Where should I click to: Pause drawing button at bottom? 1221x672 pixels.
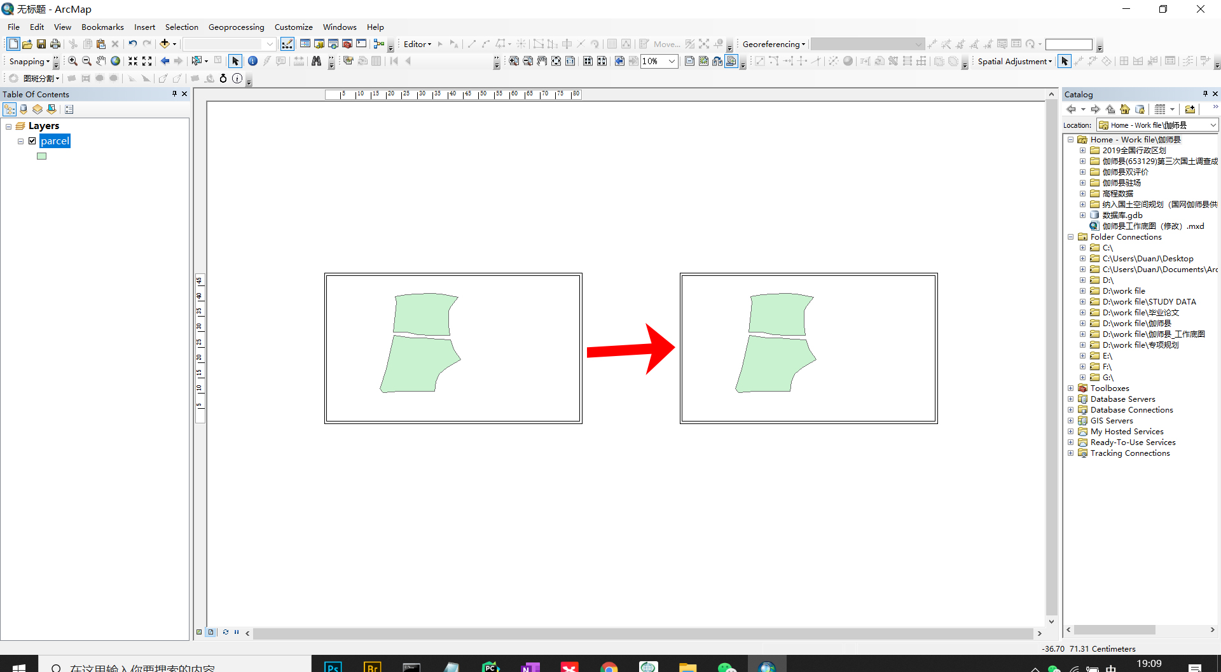(x=237, y=632)
